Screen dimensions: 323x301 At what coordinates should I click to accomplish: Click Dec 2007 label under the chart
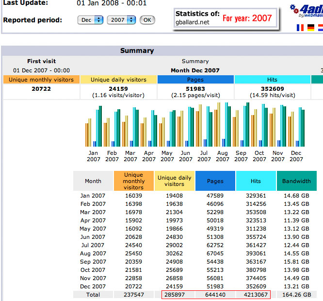(296, 156)
